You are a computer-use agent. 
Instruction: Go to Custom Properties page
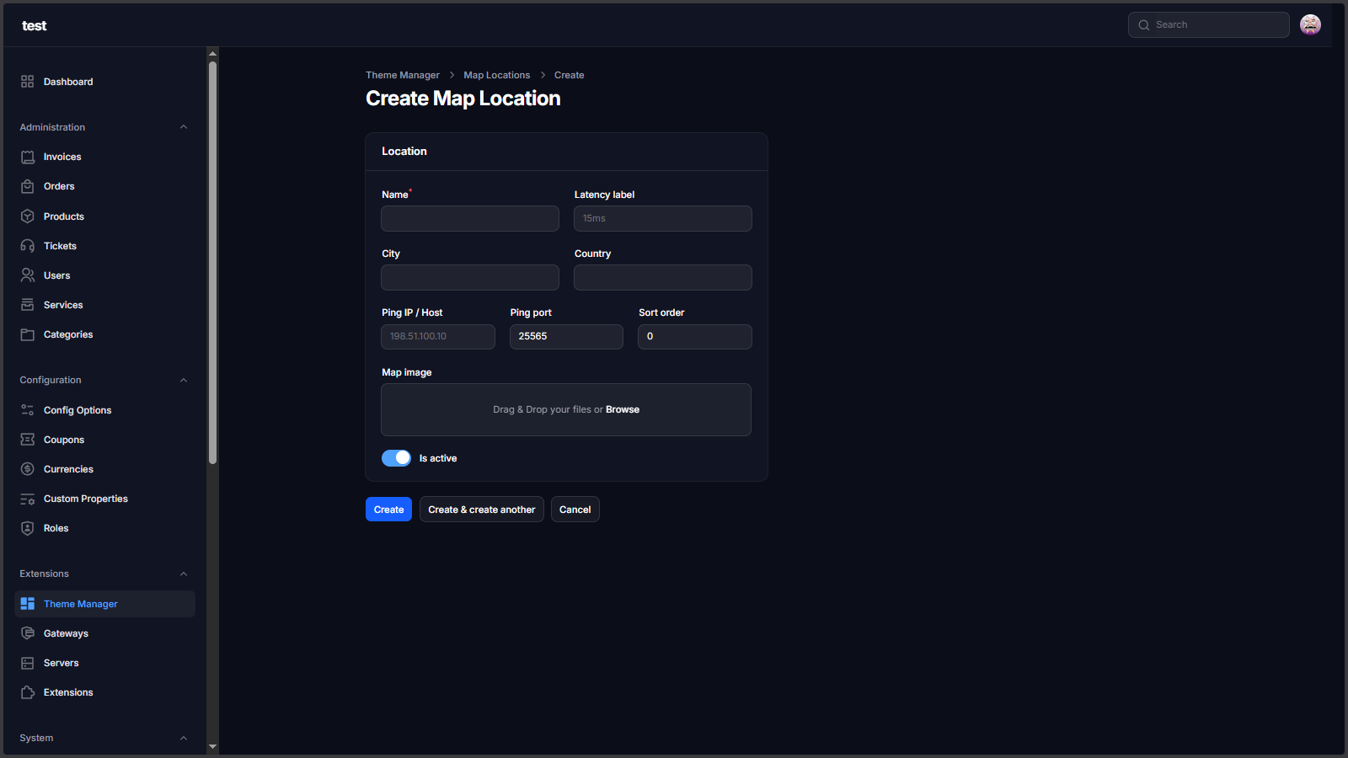click(85, 499)
